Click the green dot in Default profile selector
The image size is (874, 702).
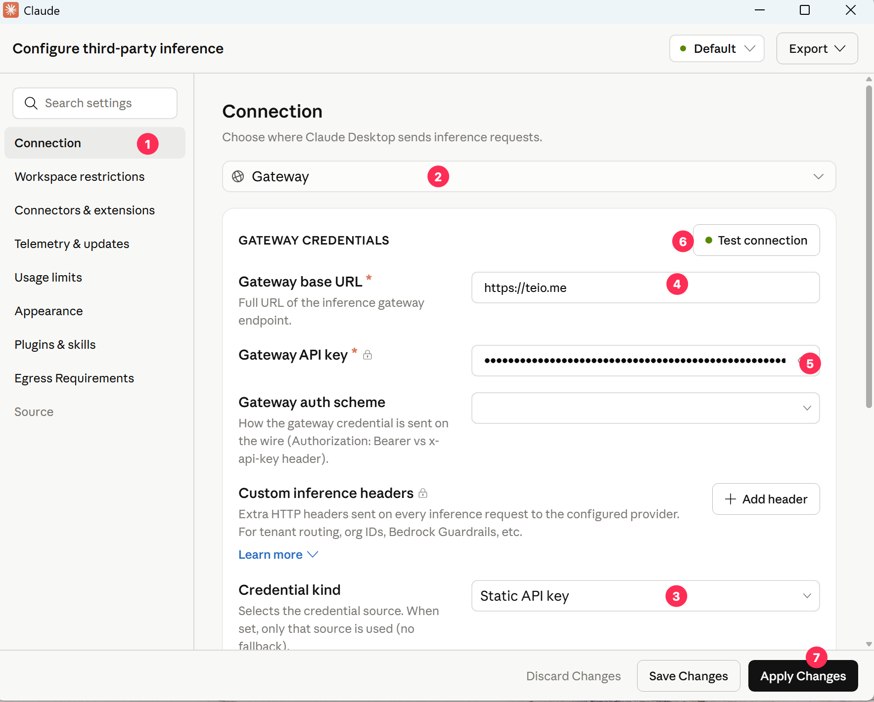tap(683, 48)
